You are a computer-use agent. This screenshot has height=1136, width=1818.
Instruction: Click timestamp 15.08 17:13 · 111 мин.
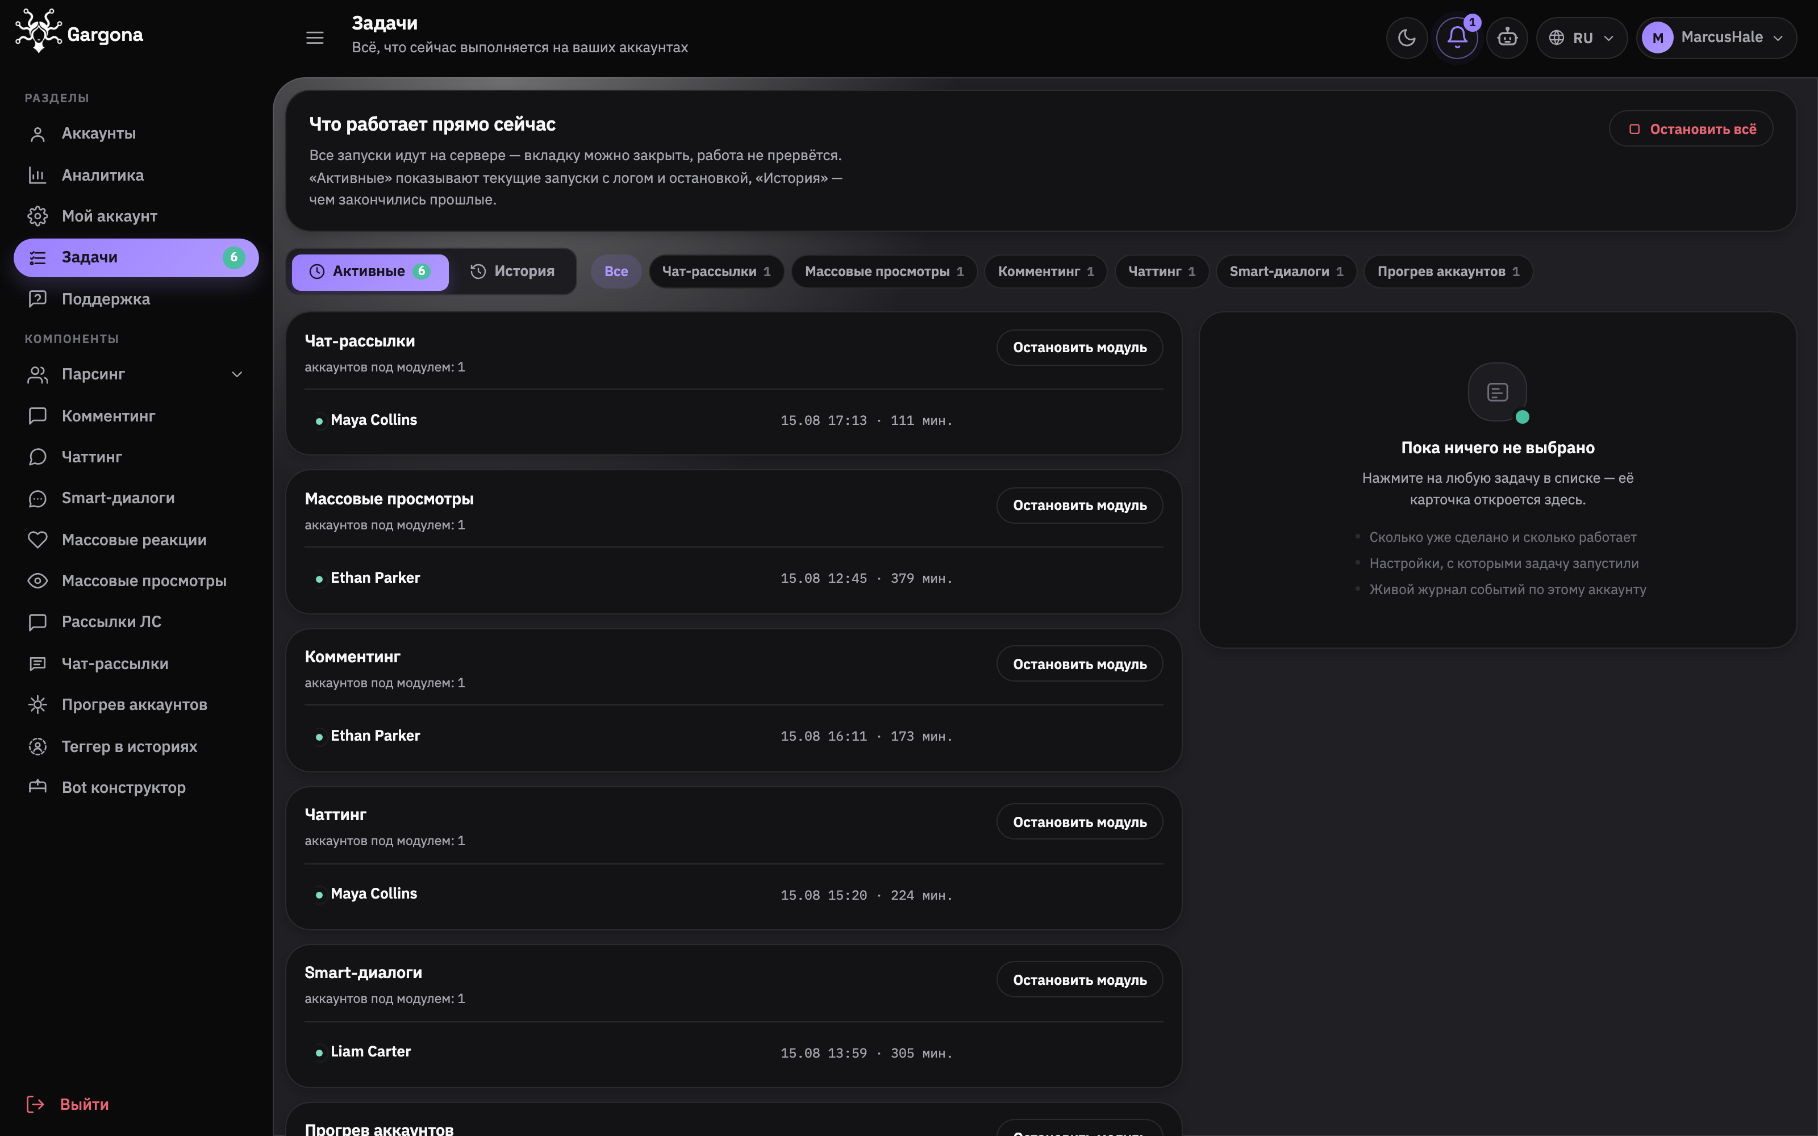(866, 421)
